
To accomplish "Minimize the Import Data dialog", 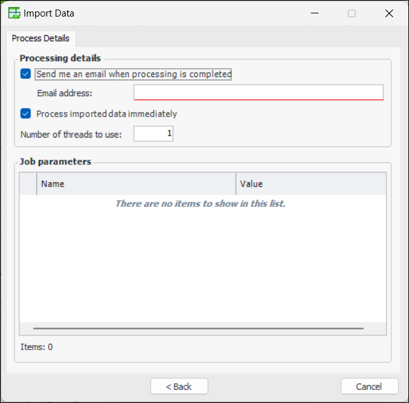I will tap(313, 13).
